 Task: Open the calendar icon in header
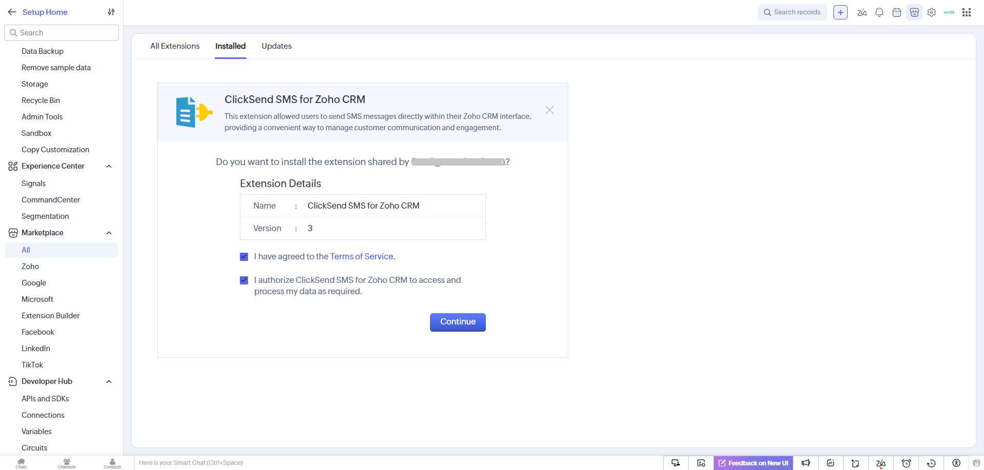[897, 12]
